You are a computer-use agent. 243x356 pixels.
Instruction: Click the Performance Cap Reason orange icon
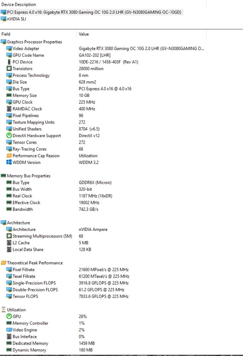[9, 155]
